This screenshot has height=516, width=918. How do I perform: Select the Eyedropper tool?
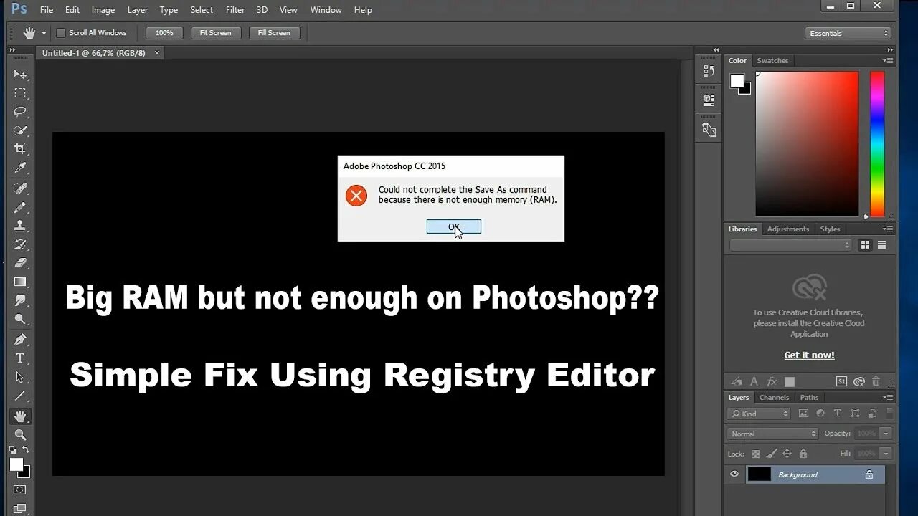(x=20, y=168)
